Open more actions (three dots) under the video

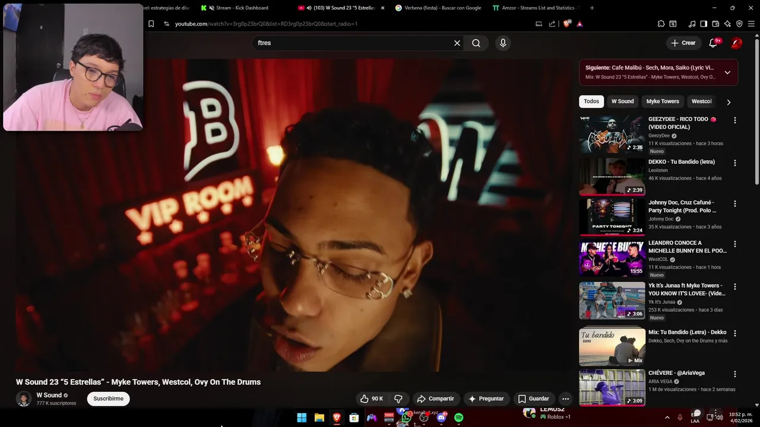pyautogui.click(x=565, y=399)
